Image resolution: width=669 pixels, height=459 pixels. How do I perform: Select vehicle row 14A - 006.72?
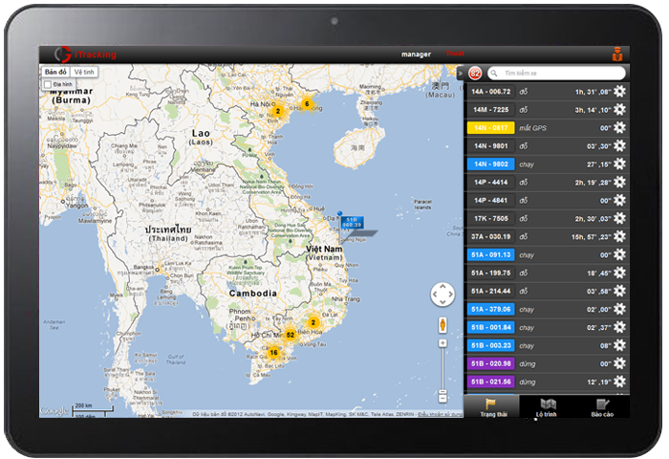point(547,92)
